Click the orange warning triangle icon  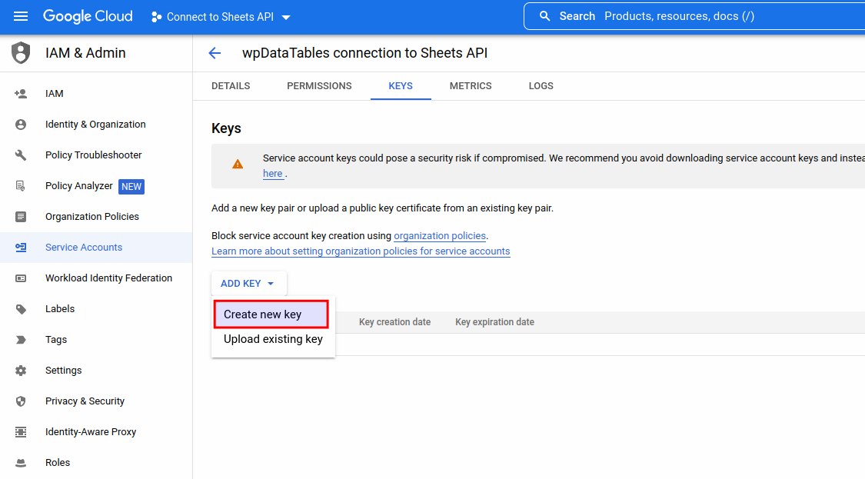click(238, 164)
